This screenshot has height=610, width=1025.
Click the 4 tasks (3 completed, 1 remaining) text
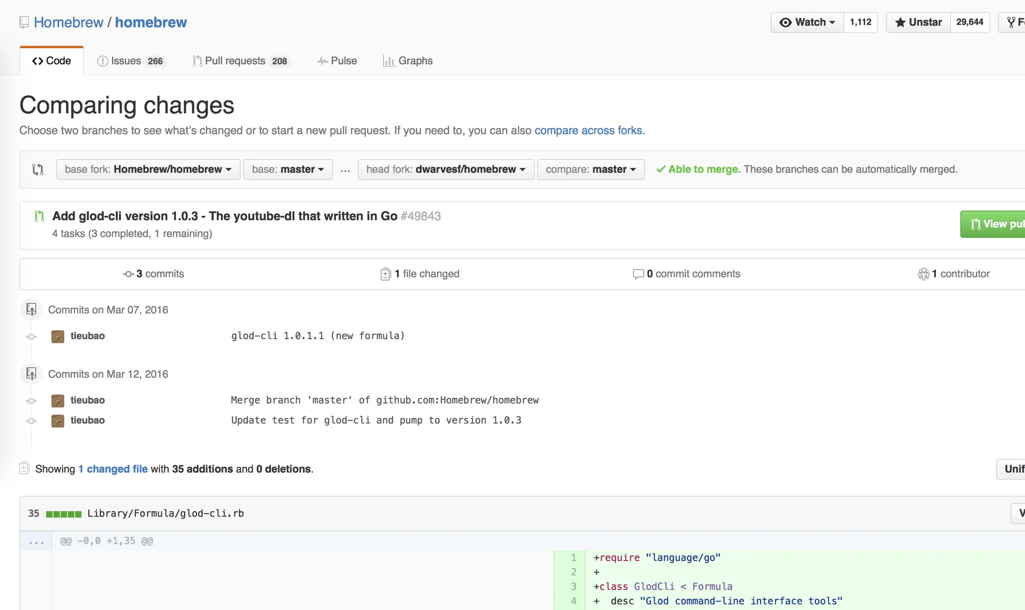click(132, 234)
